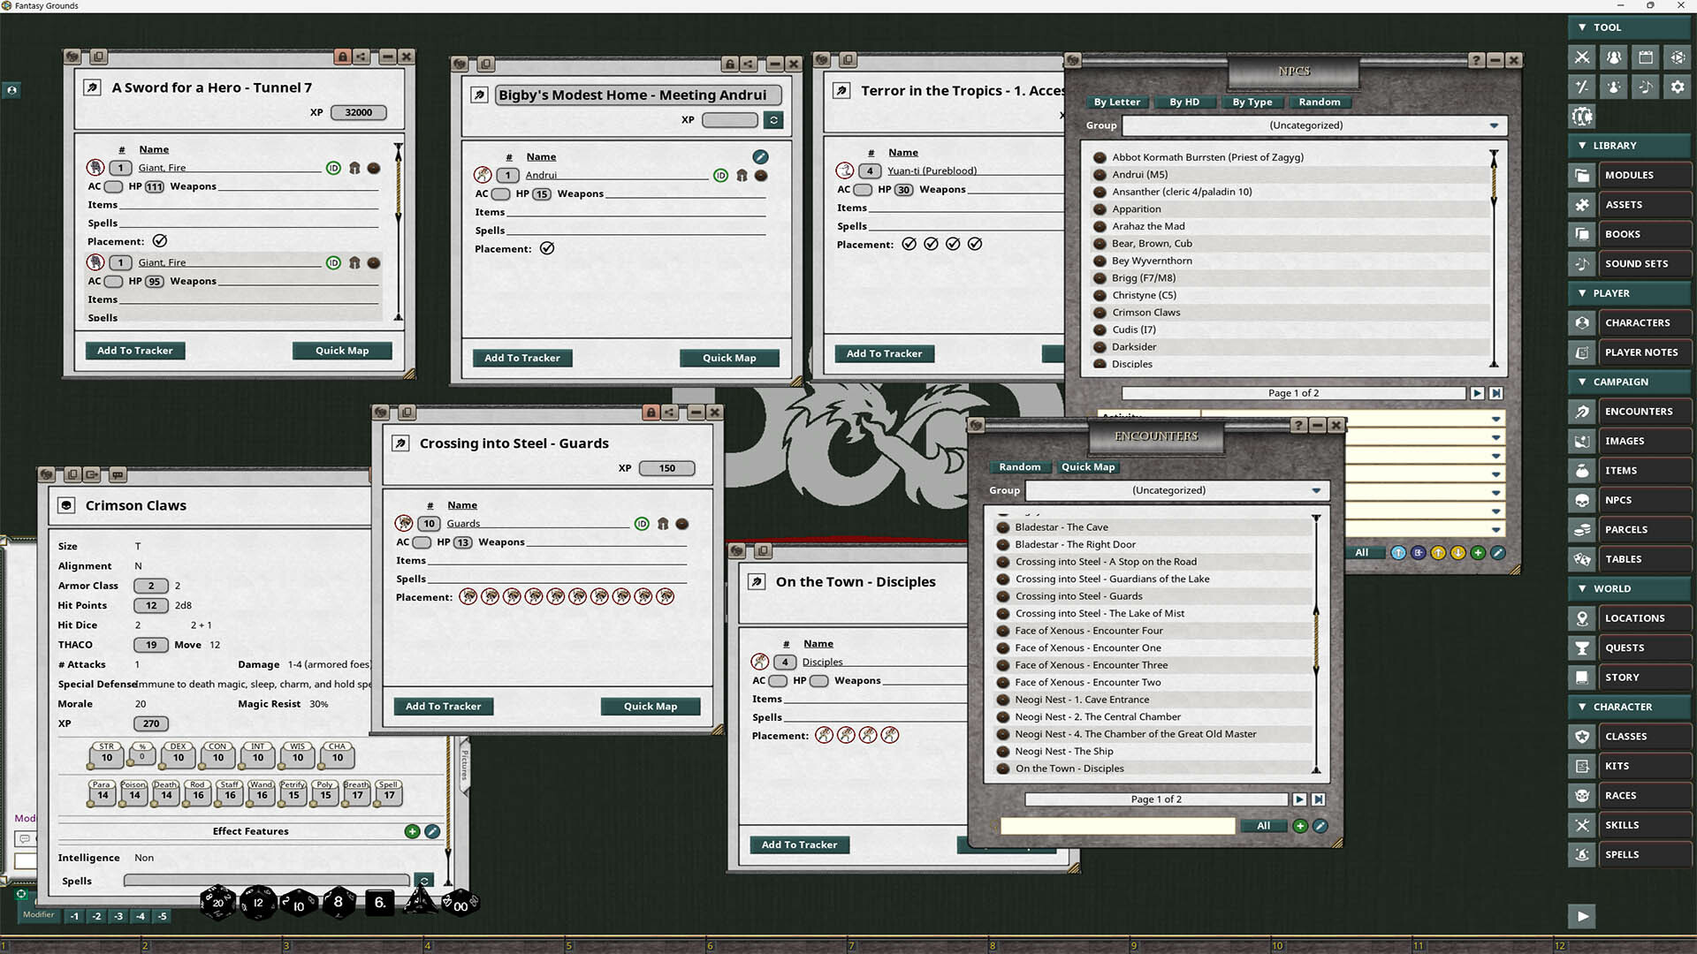Click Add To Tracker for On the Town - Disciples
This screenshot has height=954, width=1697.
coord(799,844)
